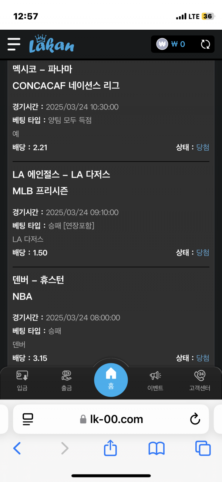Image resolution: width=222 pixels, height=482 pixels.
Task: Tap the won currency coin icon
Action: pos(162,44)
